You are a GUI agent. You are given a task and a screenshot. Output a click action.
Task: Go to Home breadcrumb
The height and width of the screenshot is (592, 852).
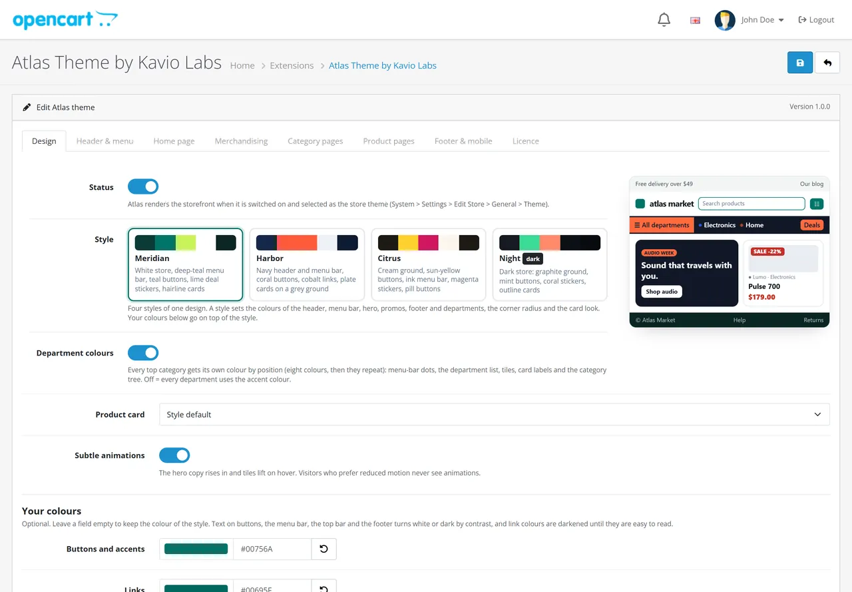(x=242, y=65)
